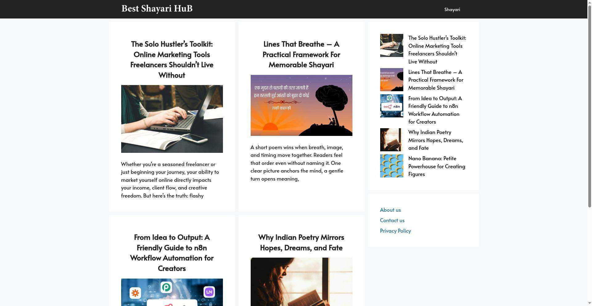Viewport: 592px width, 306px height.
Task: Go to the Contact us page
Action: click(392, 220)
